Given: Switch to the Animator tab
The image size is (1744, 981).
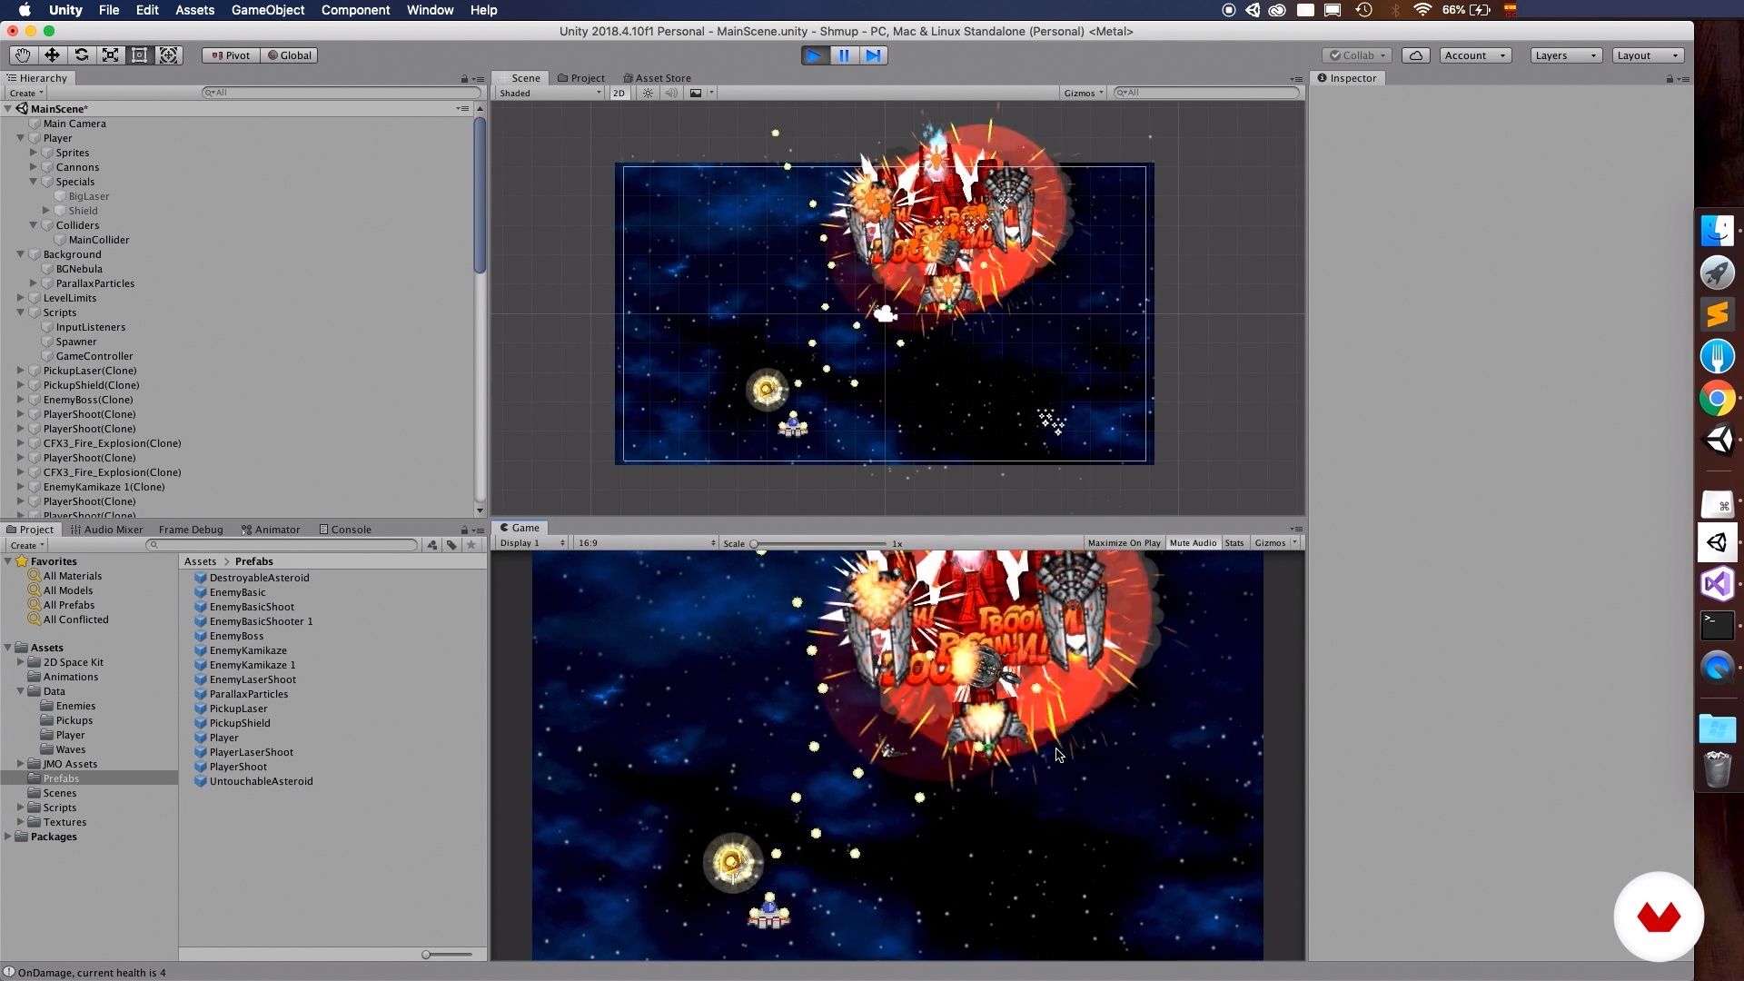Looking at the screenshot, I should [271, 530].
